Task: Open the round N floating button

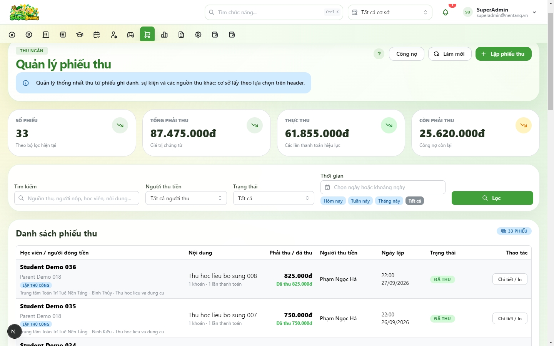Action: coord(14,331)
